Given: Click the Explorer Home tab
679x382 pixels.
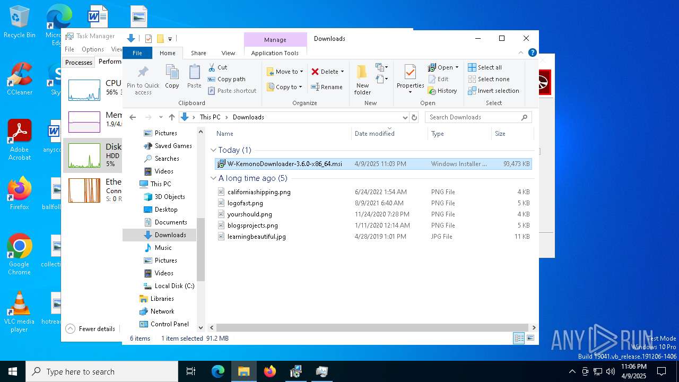Looking at the screenshot, I should tap(168, 53).
